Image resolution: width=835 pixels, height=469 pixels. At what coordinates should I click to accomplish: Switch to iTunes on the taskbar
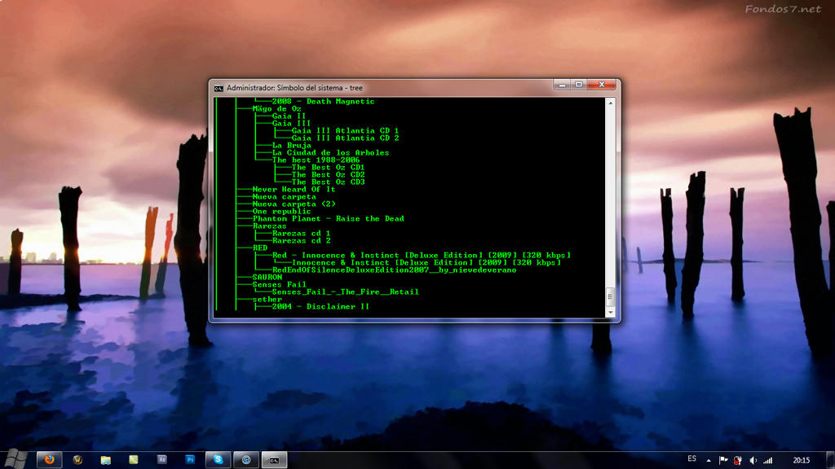(246, 459)
